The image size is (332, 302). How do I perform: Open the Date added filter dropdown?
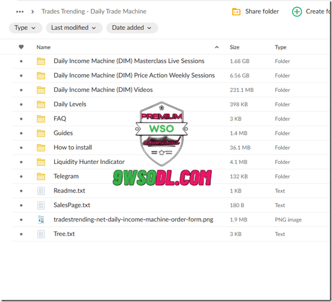click(132, 28)
